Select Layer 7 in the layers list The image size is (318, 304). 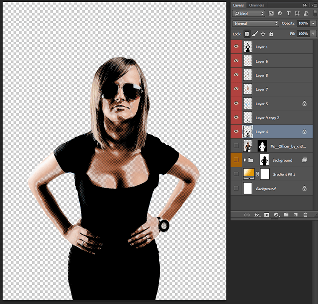(262, 89)
